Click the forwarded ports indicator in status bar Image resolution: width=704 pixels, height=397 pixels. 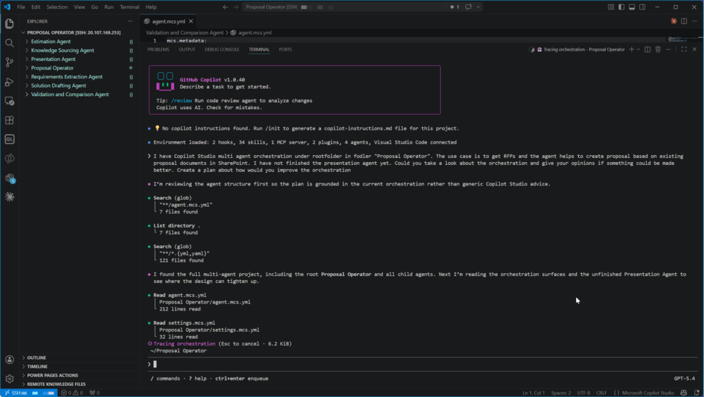point(94,393)
